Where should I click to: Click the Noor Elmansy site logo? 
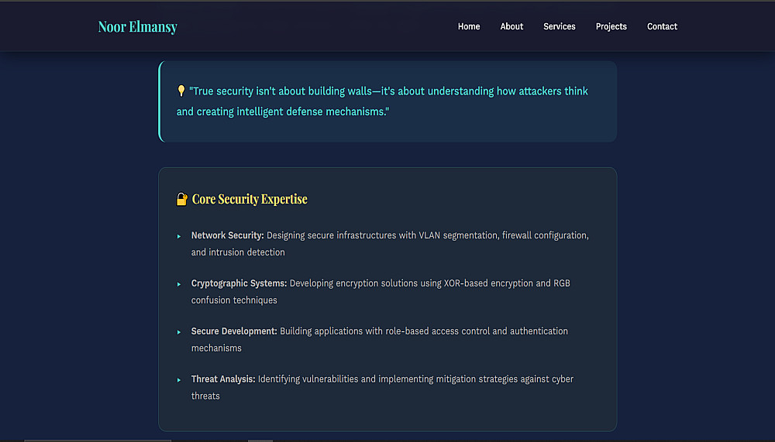(x=137, y=27)
